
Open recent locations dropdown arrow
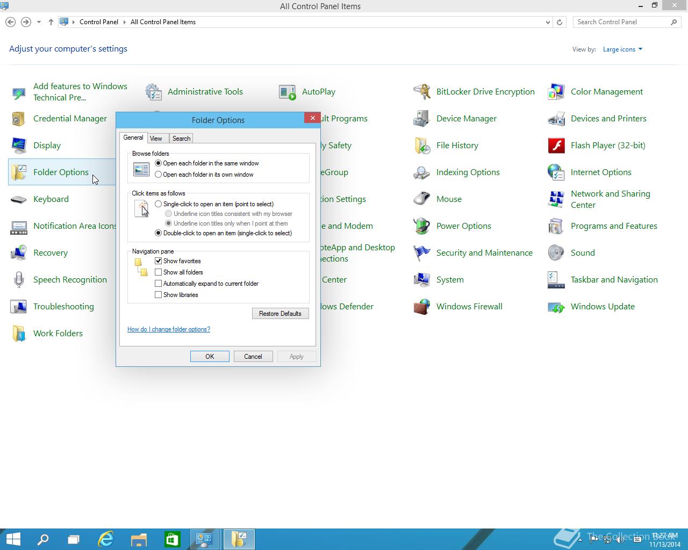[x=39, y=22]
